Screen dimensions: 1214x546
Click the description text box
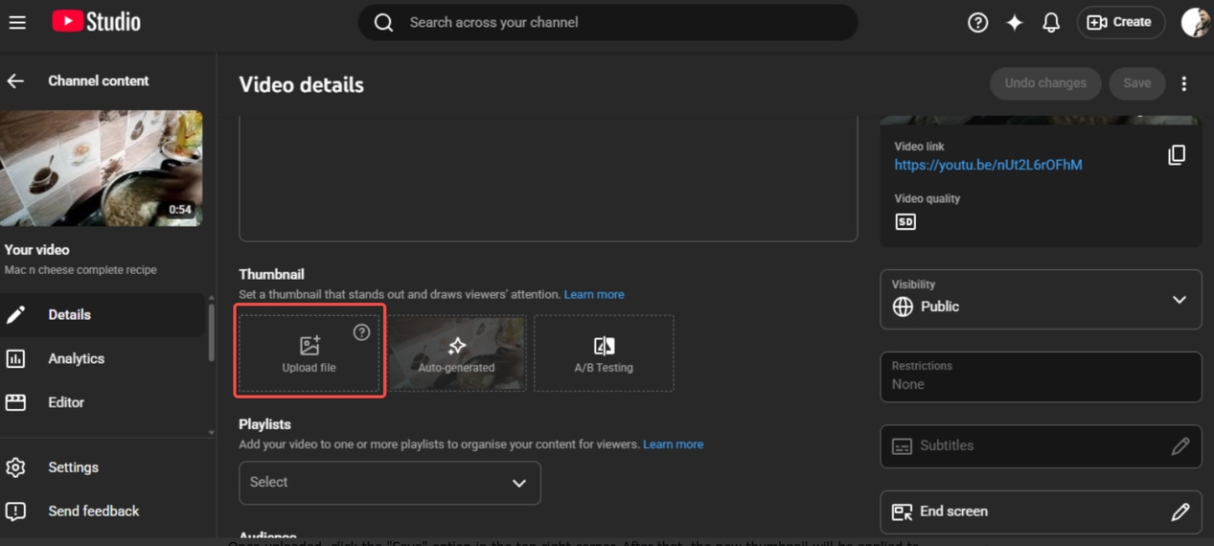[548, 178]
